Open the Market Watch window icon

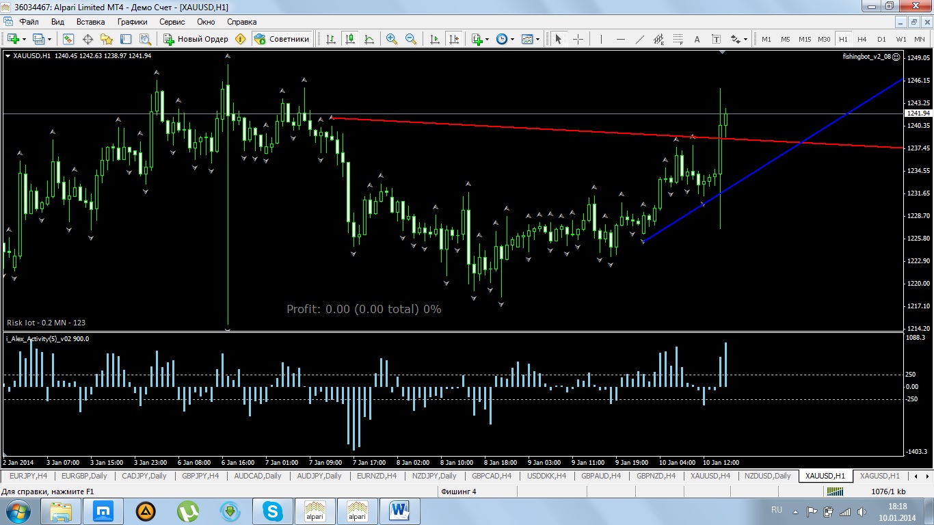68,39
